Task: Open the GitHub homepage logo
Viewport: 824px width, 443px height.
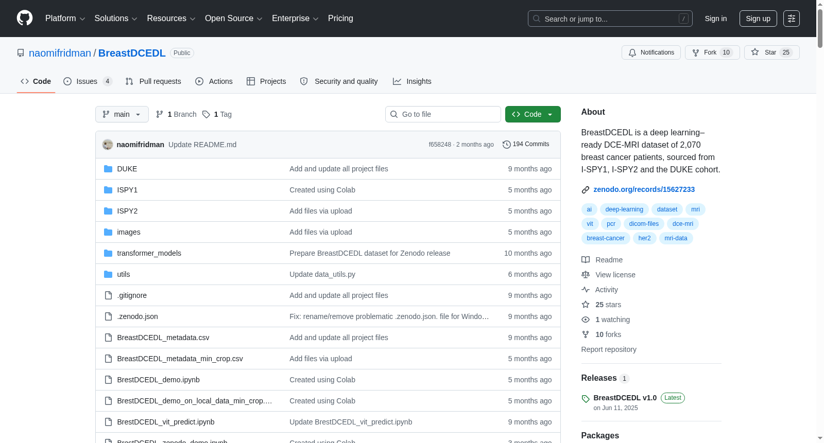Action: [x=25, y=18]
